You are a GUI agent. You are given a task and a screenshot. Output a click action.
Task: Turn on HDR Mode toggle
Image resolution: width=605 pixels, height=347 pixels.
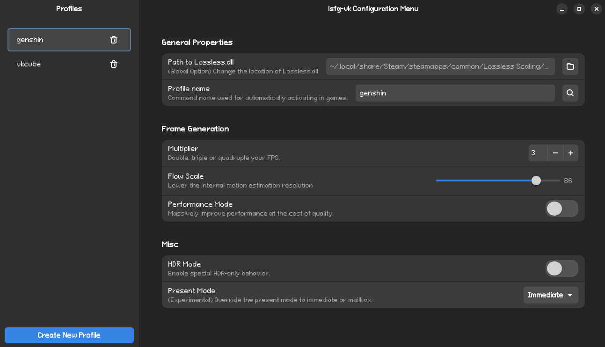click(x=561, y=268)
